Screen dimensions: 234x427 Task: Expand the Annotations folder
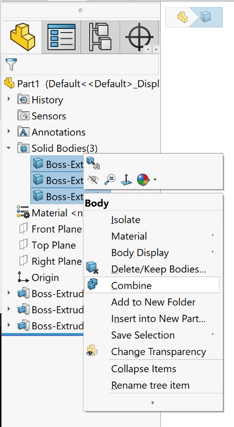click(x=9, y=131)
